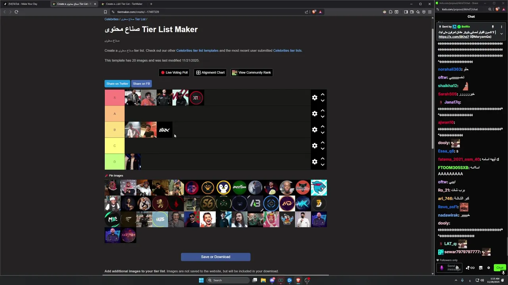This screenshot has width=508, height=285.
Task: Pick the AB logo image
Action: click(x=255, y=203)
